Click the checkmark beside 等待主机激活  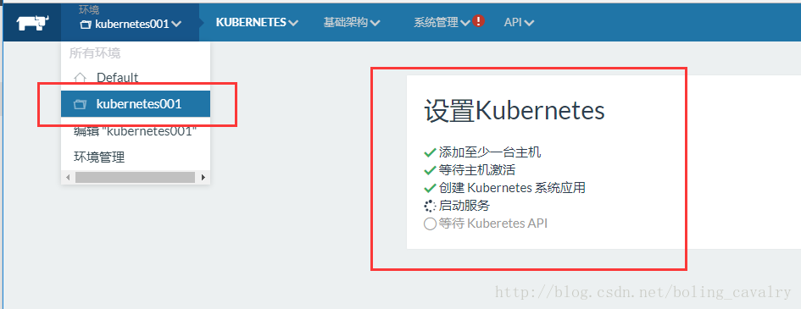pyautogui.click(x=430, y=170)
